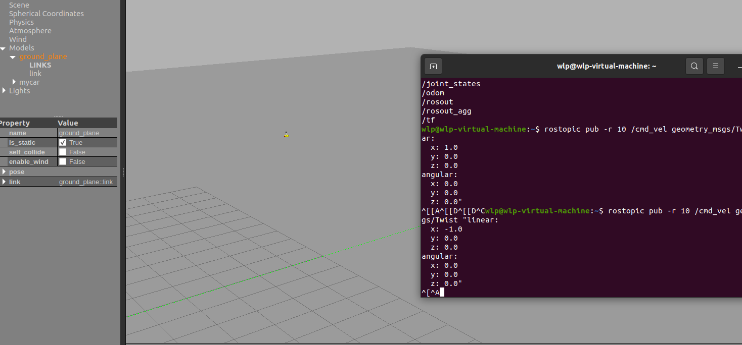This screenshot has width=742, height=345.
Task: Toggle the is_static checkbox
Action: (x=63, y=143)
